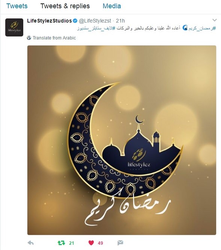Click the blue verified badge

point(75,21)
